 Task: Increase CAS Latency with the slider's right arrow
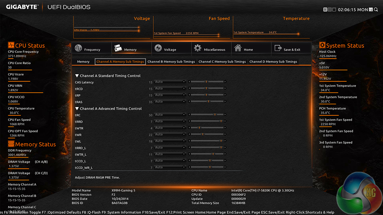pos(225,82)
